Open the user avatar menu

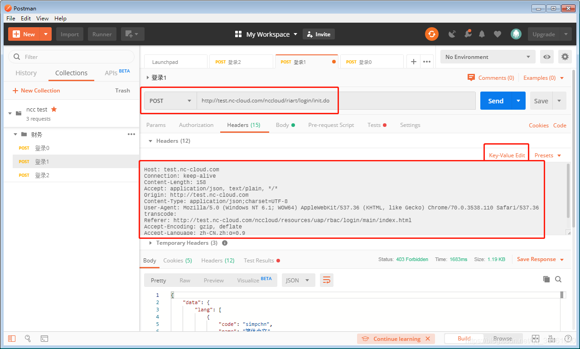point(516,34)
